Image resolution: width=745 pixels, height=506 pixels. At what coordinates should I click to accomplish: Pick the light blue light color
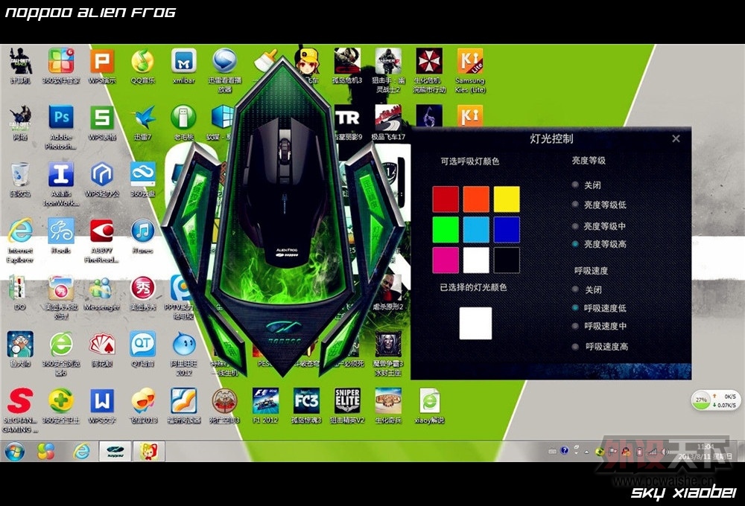coord(476,230)
